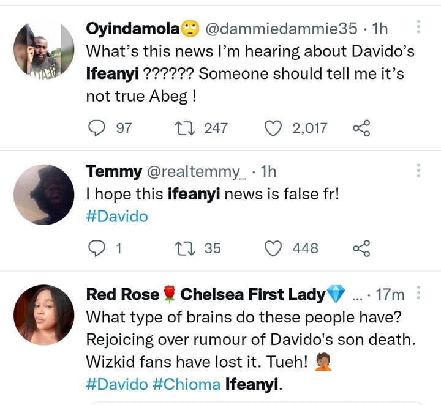View Temmy's profile avatar

click(43, 194)
